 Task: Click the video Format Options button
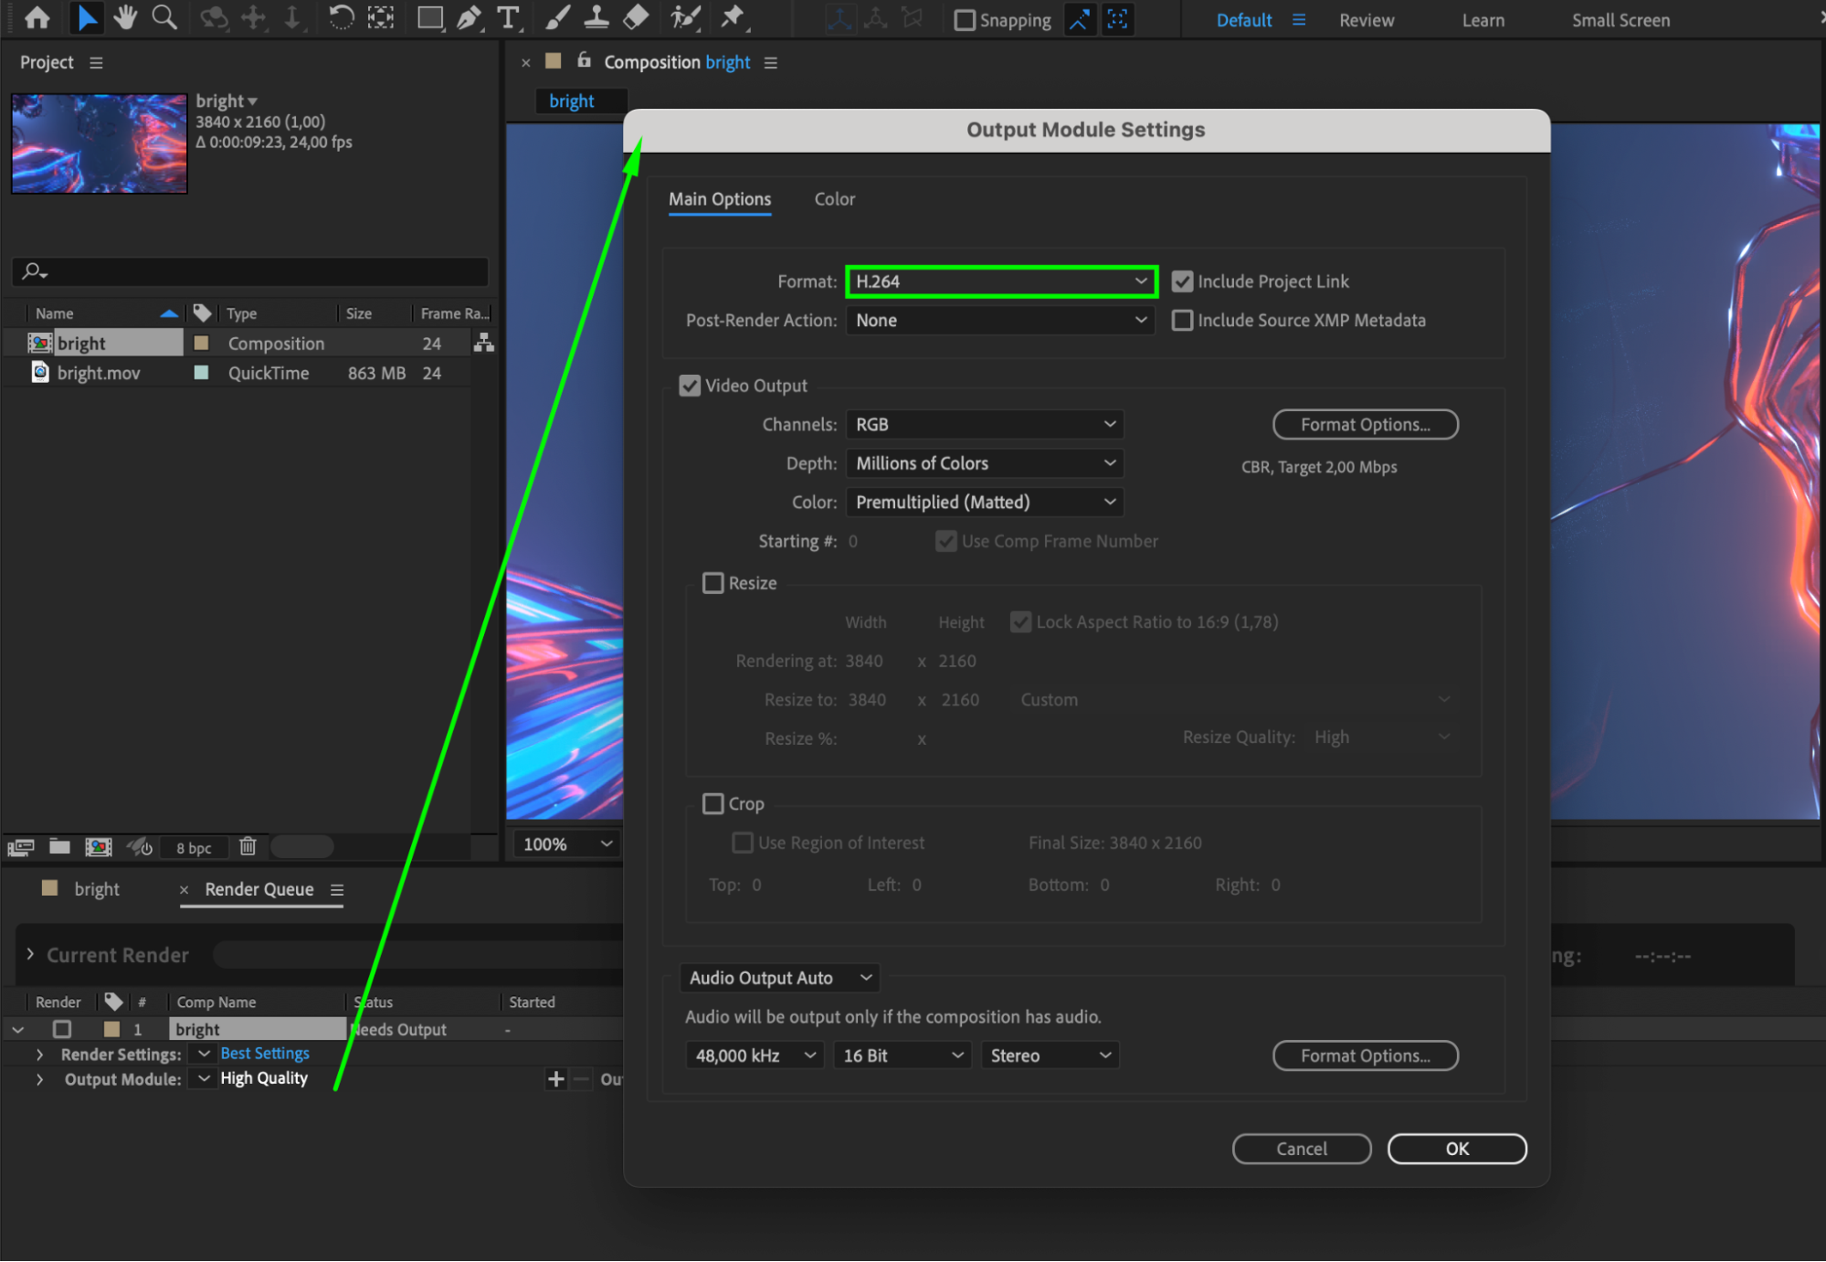pyautogui.click(x=1365, y=425)
